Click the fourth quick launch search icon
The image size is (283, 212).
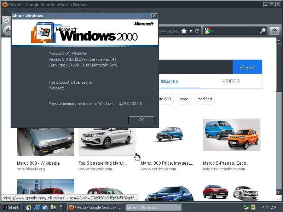[x=53, y=207]
